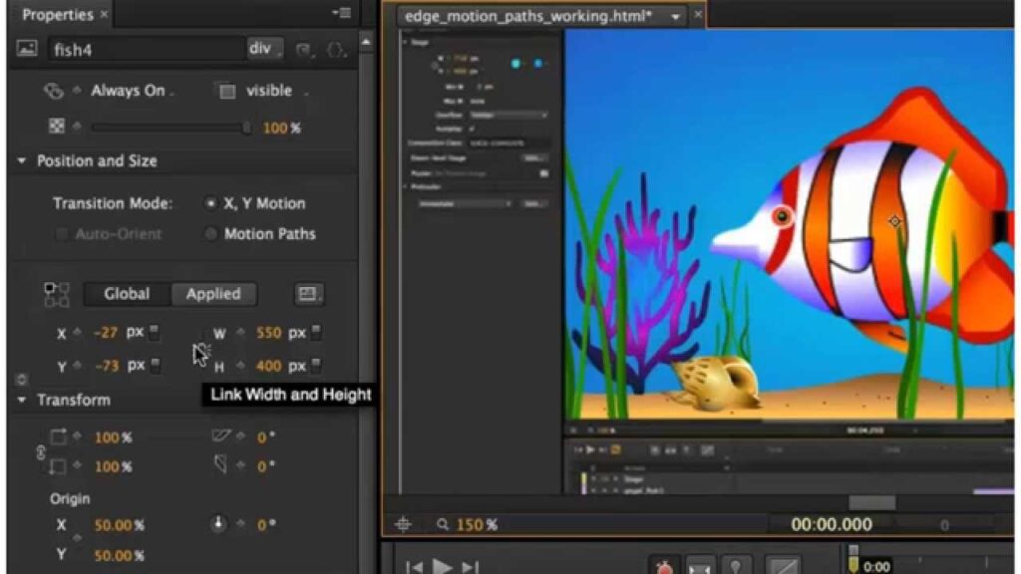The height and width of the screenshot is (574, 1021).
Task: Toggle the Global positioning mode
Action: [x=127, y=294]
